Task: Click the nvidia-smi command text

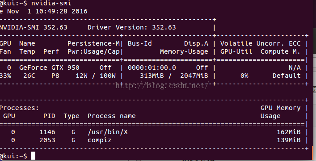Action: click(51, 3)
